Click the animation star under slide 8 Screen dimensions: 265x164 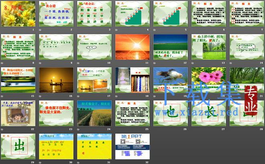pos(2,63)
